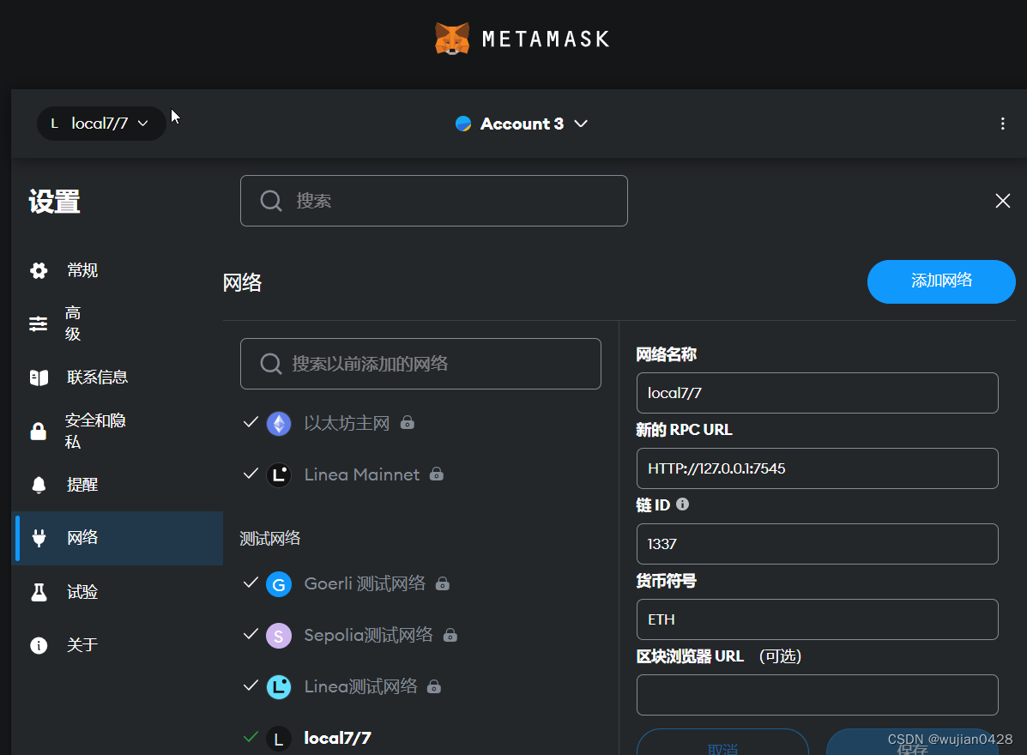Image resolution: width=1027 pixels, height=755 pixels.
Task: Click the plug icon beside 网络
Action: tap(39, 538)
